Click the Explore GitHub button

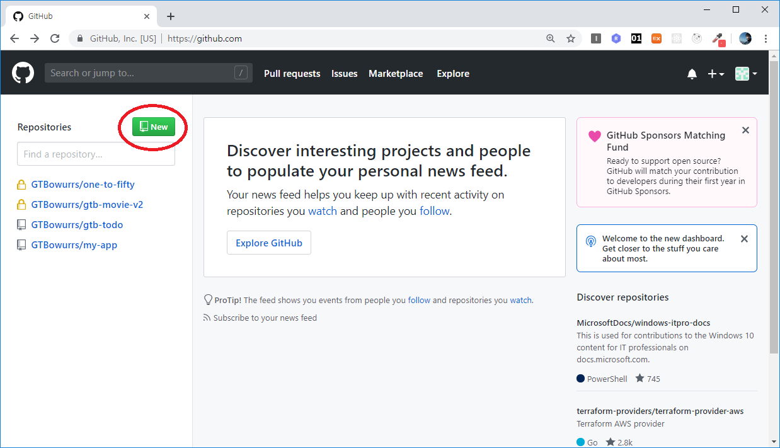click(x=269, y=243)
